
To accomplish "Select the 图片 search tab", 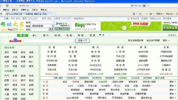I will pos(46,35).
